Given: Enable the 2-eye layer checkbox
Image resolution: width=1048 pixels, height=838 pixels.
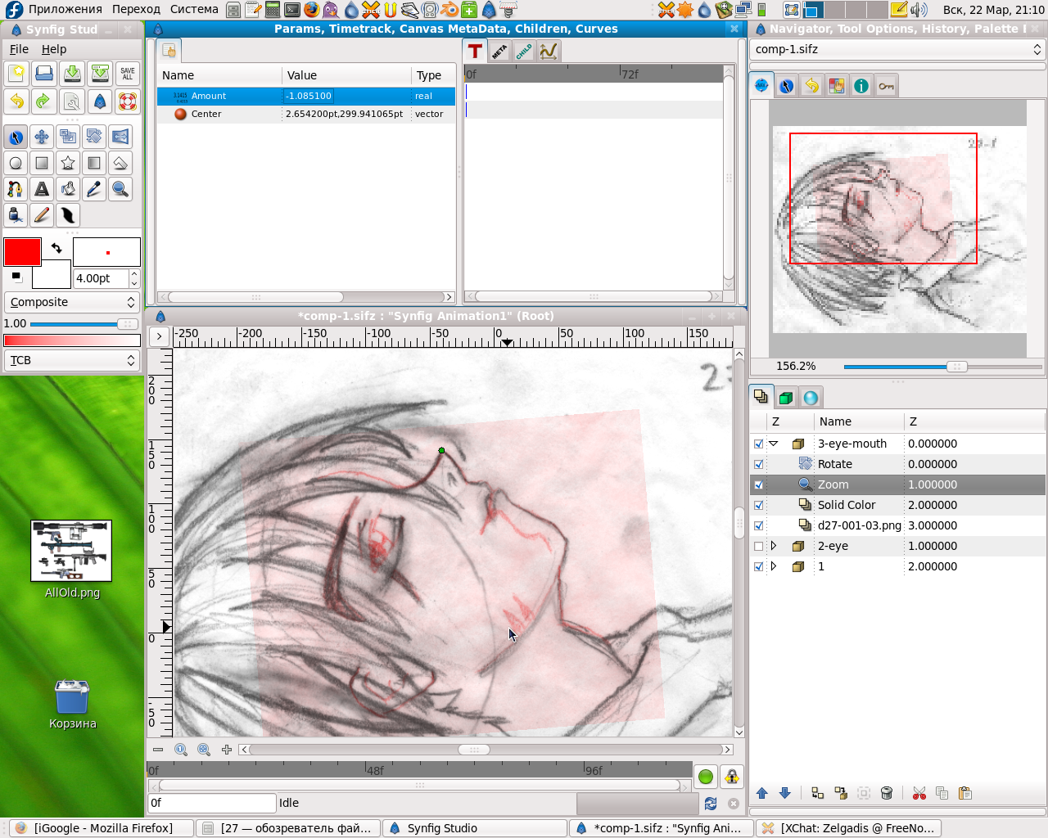Looking at the screenshot, I should point(759,546).
